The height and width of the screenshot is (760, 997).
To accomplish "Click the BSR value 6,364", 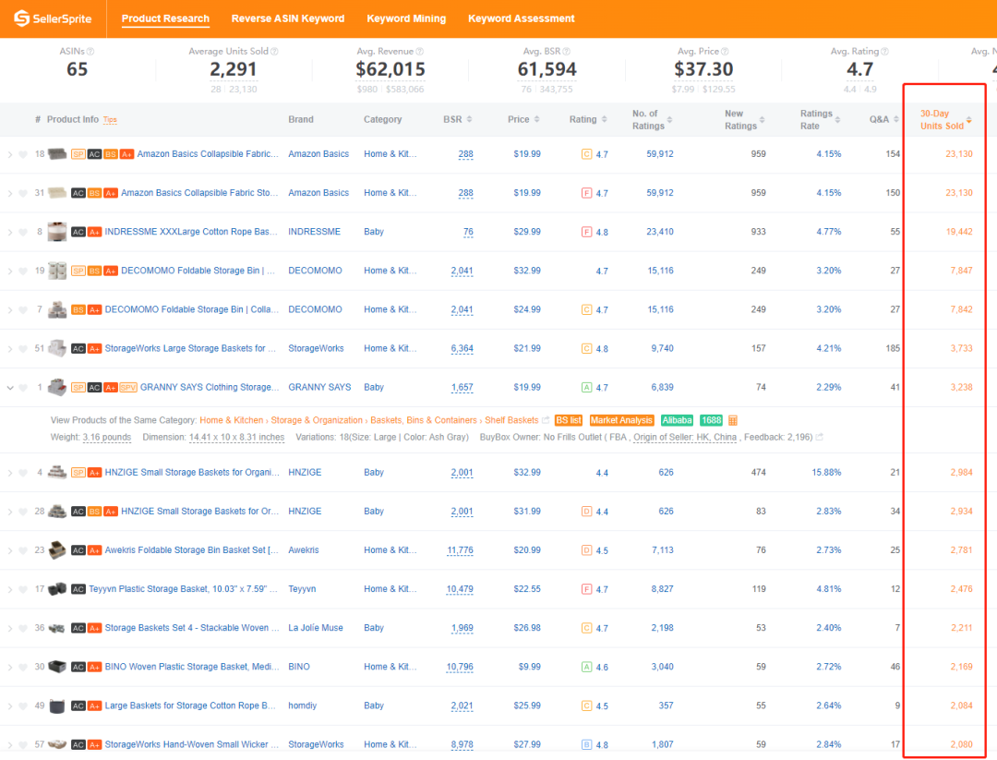I will [462, 348].
